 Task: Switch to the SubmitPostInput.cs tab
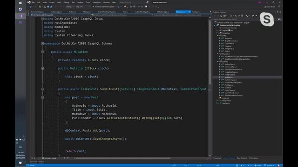click(x=142, y=12)
